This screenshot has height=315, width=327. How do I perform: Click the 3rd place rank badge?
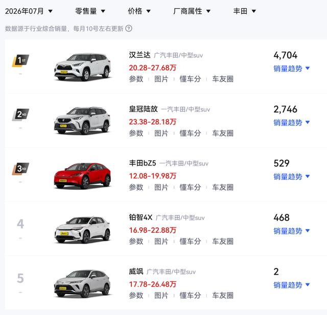pos(20,169)
